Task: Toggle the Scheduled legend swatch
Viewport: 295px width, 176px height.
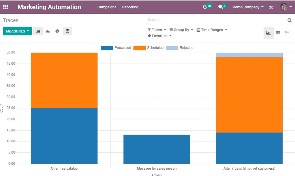Action: pos(140,48)
